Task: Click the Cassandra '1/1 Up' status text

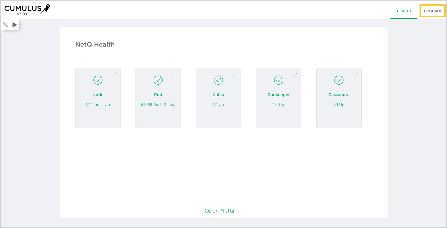Action: (x=339, y=105)
